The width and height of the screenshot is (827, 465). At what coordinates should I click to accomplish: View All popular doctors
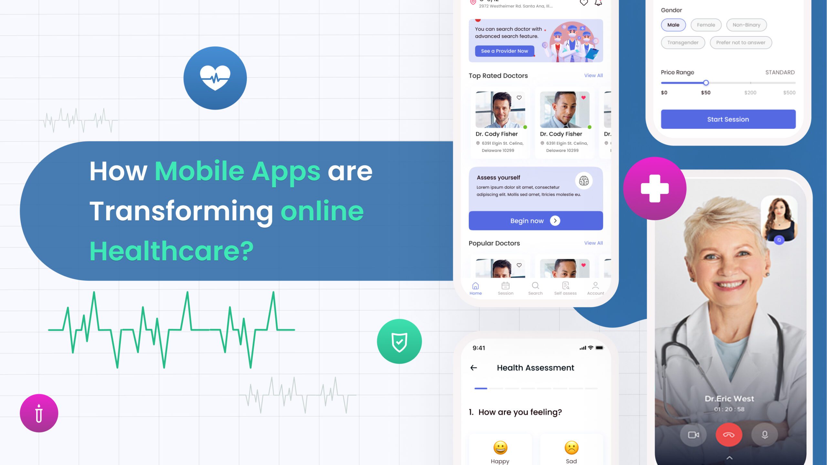point(593,243)
